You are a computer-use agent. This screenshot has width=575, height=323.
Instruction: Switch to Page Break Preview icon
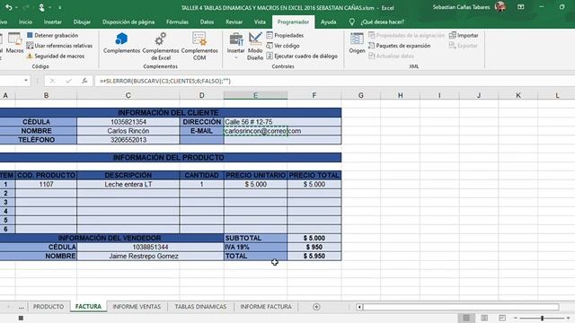coord(502,318)
